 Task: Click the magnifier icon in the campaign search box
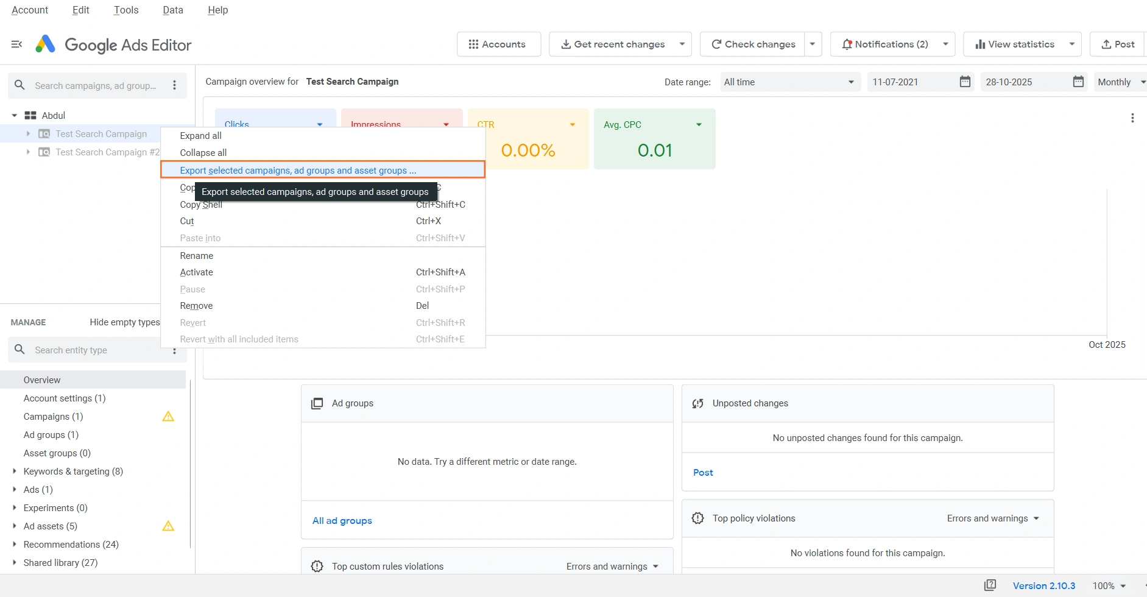(x=19, y=85)
